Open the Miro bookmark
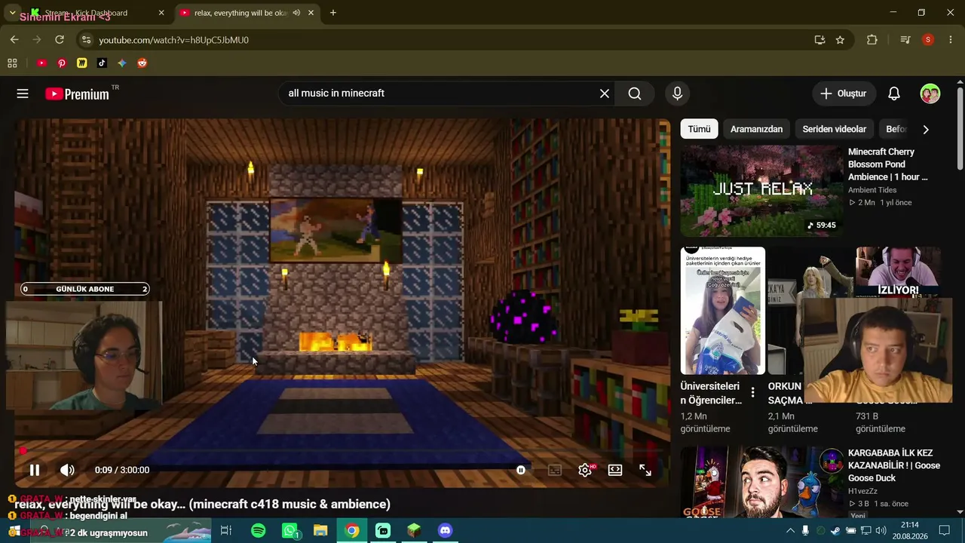Image resolution: width=965 pixels, height=543 pixels. 82,63
